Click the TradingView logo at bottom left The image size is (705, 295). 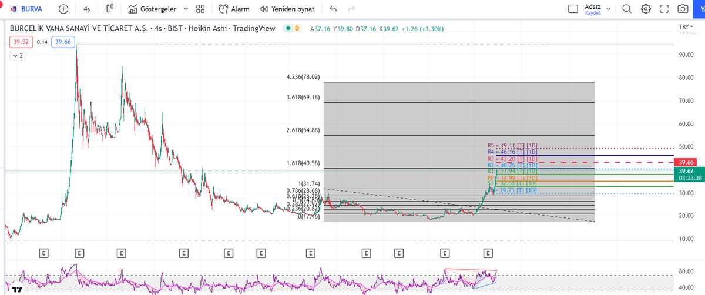coord(17,290)
